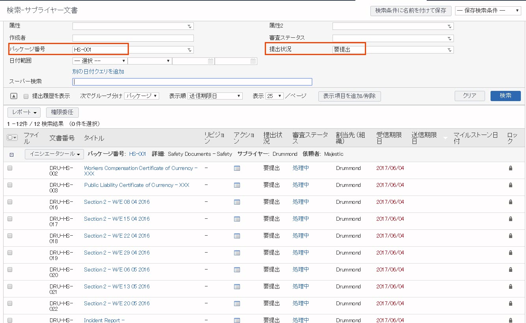Select checkbox for DRU-HS-020 row
This screenshot has width=526, height=323.
pyautogui.click(x=10, y=269)
